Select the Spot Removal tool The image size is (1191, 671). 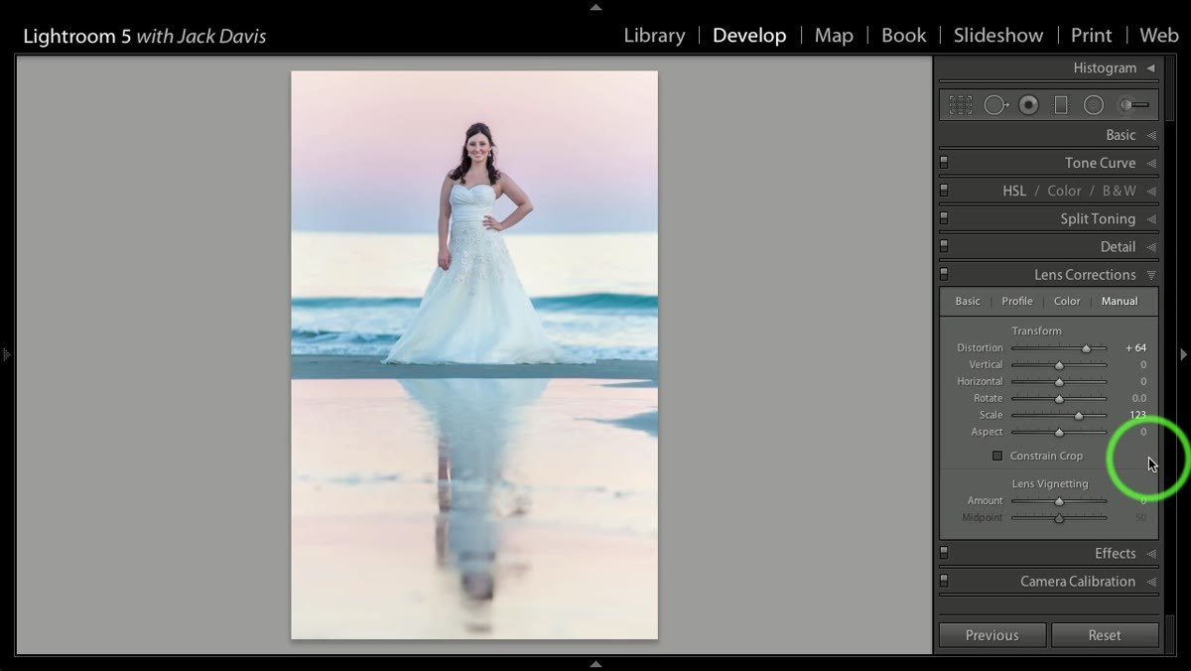tap(995, 104)
